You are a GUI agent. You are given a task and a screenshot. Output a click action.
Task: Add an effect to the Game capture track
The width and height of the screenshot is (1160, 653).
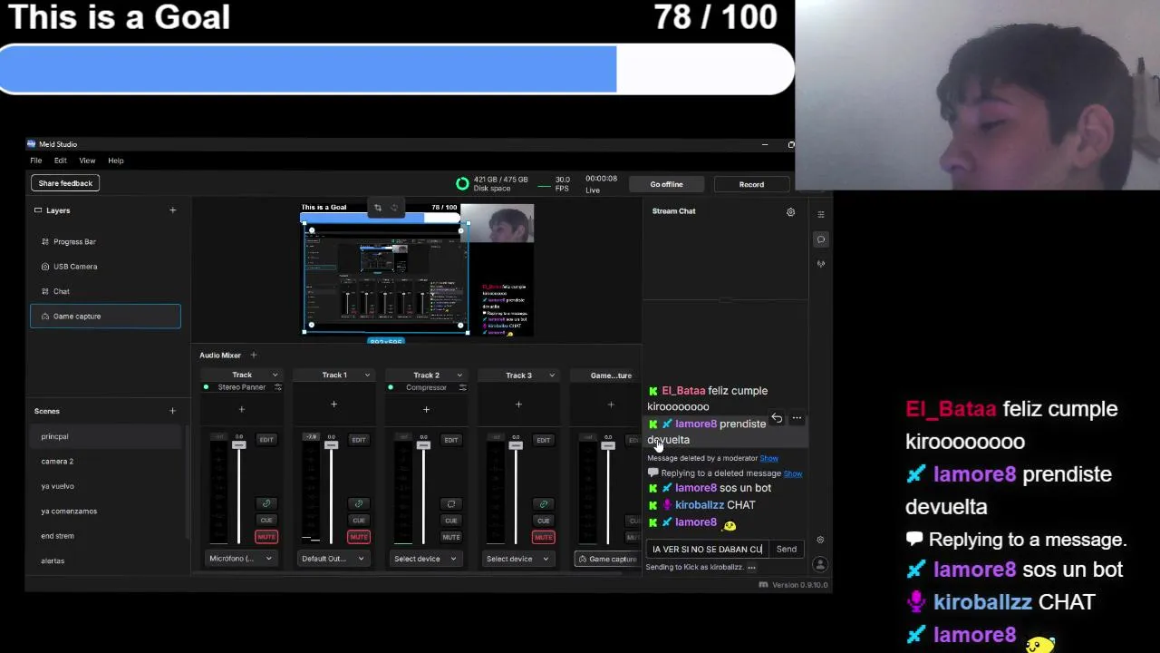[x=611, y=404]
